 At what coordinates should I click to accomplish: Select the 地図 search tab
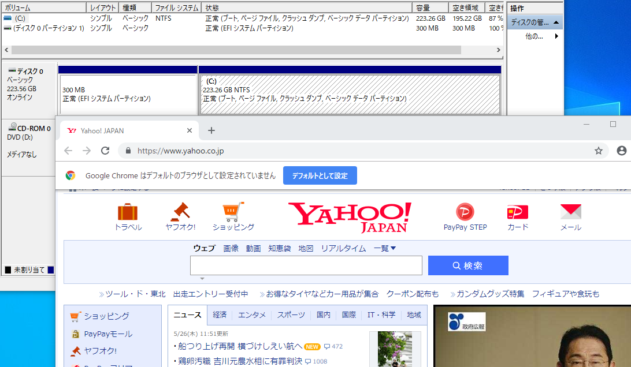[306, 249]
